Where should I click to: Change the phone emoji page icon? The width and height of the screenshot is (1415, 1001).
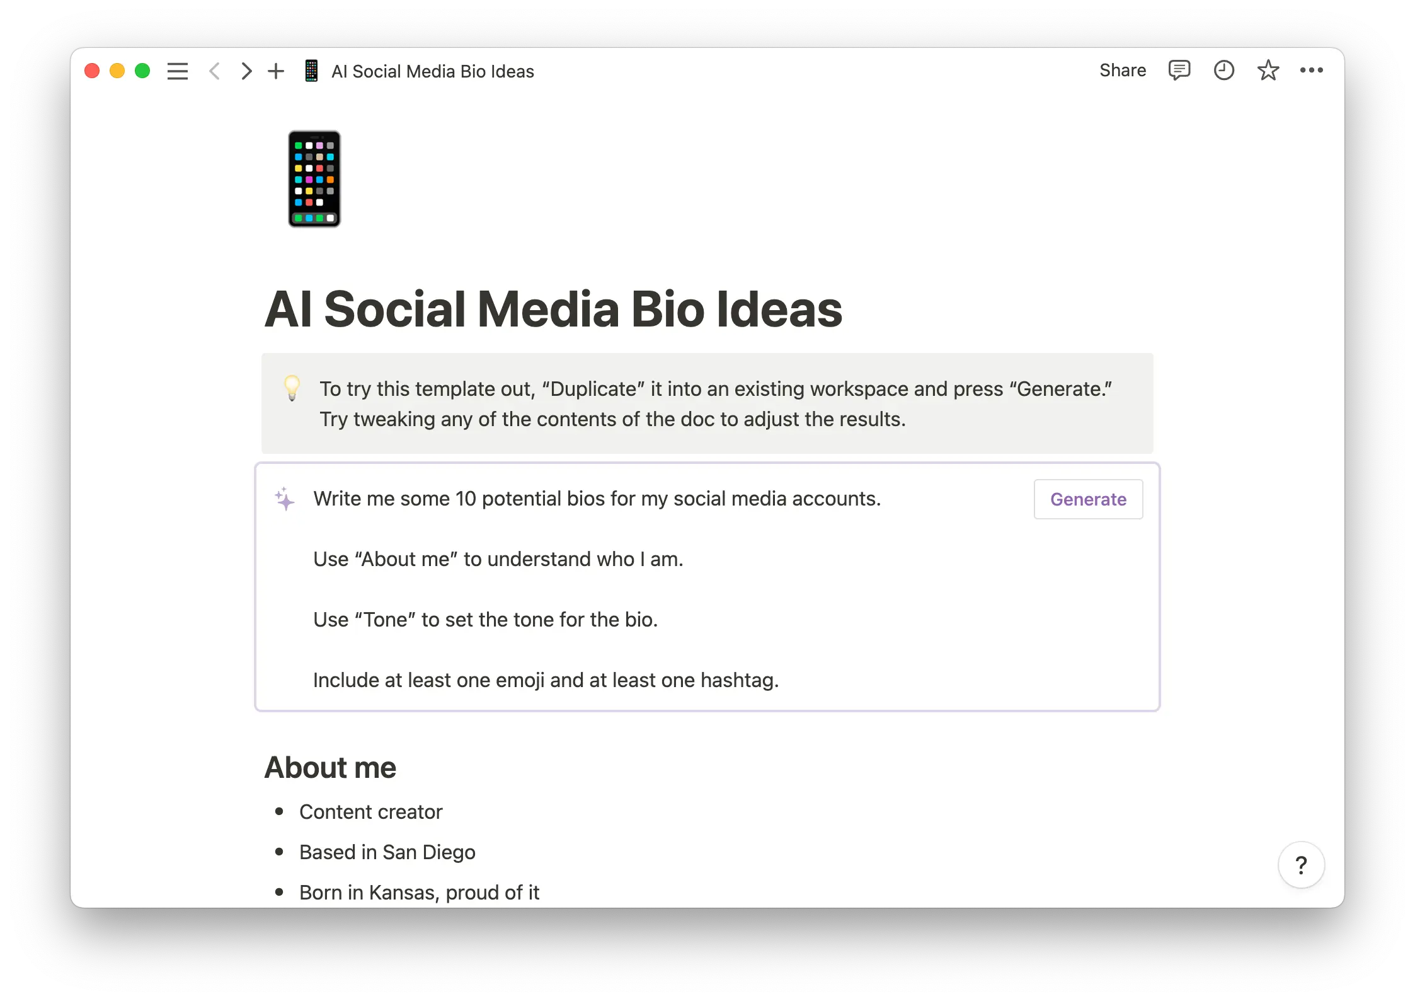313,180
